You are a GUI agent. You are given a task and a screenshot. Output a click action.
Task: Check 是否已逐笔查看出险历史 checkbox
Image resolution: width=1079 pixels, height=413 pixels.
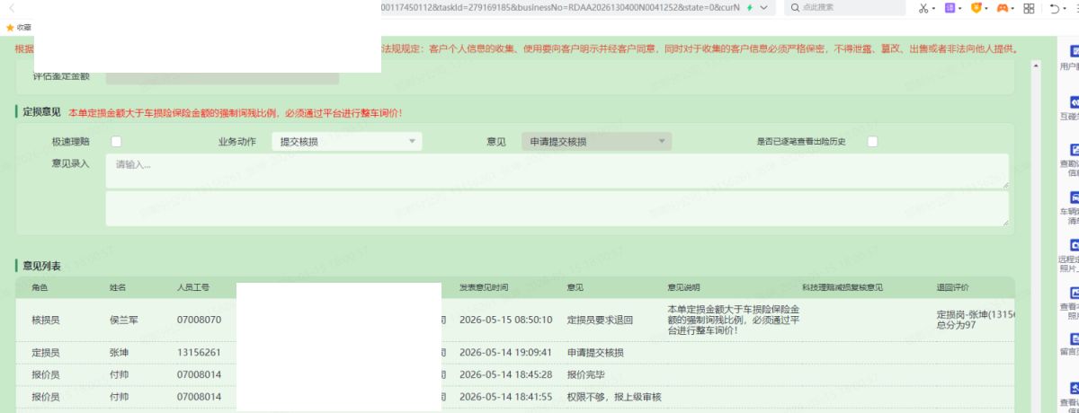point(872,141)
